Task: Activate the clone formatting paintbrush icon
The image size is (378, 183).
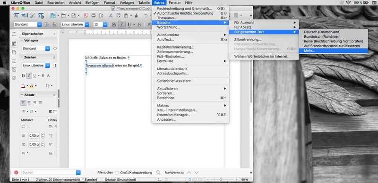Action: (x=136, y=16)
